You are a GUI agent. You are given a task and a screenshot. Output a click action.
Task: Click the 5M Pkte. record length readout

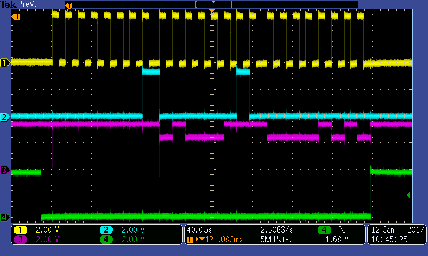click(x=276, y=239)
